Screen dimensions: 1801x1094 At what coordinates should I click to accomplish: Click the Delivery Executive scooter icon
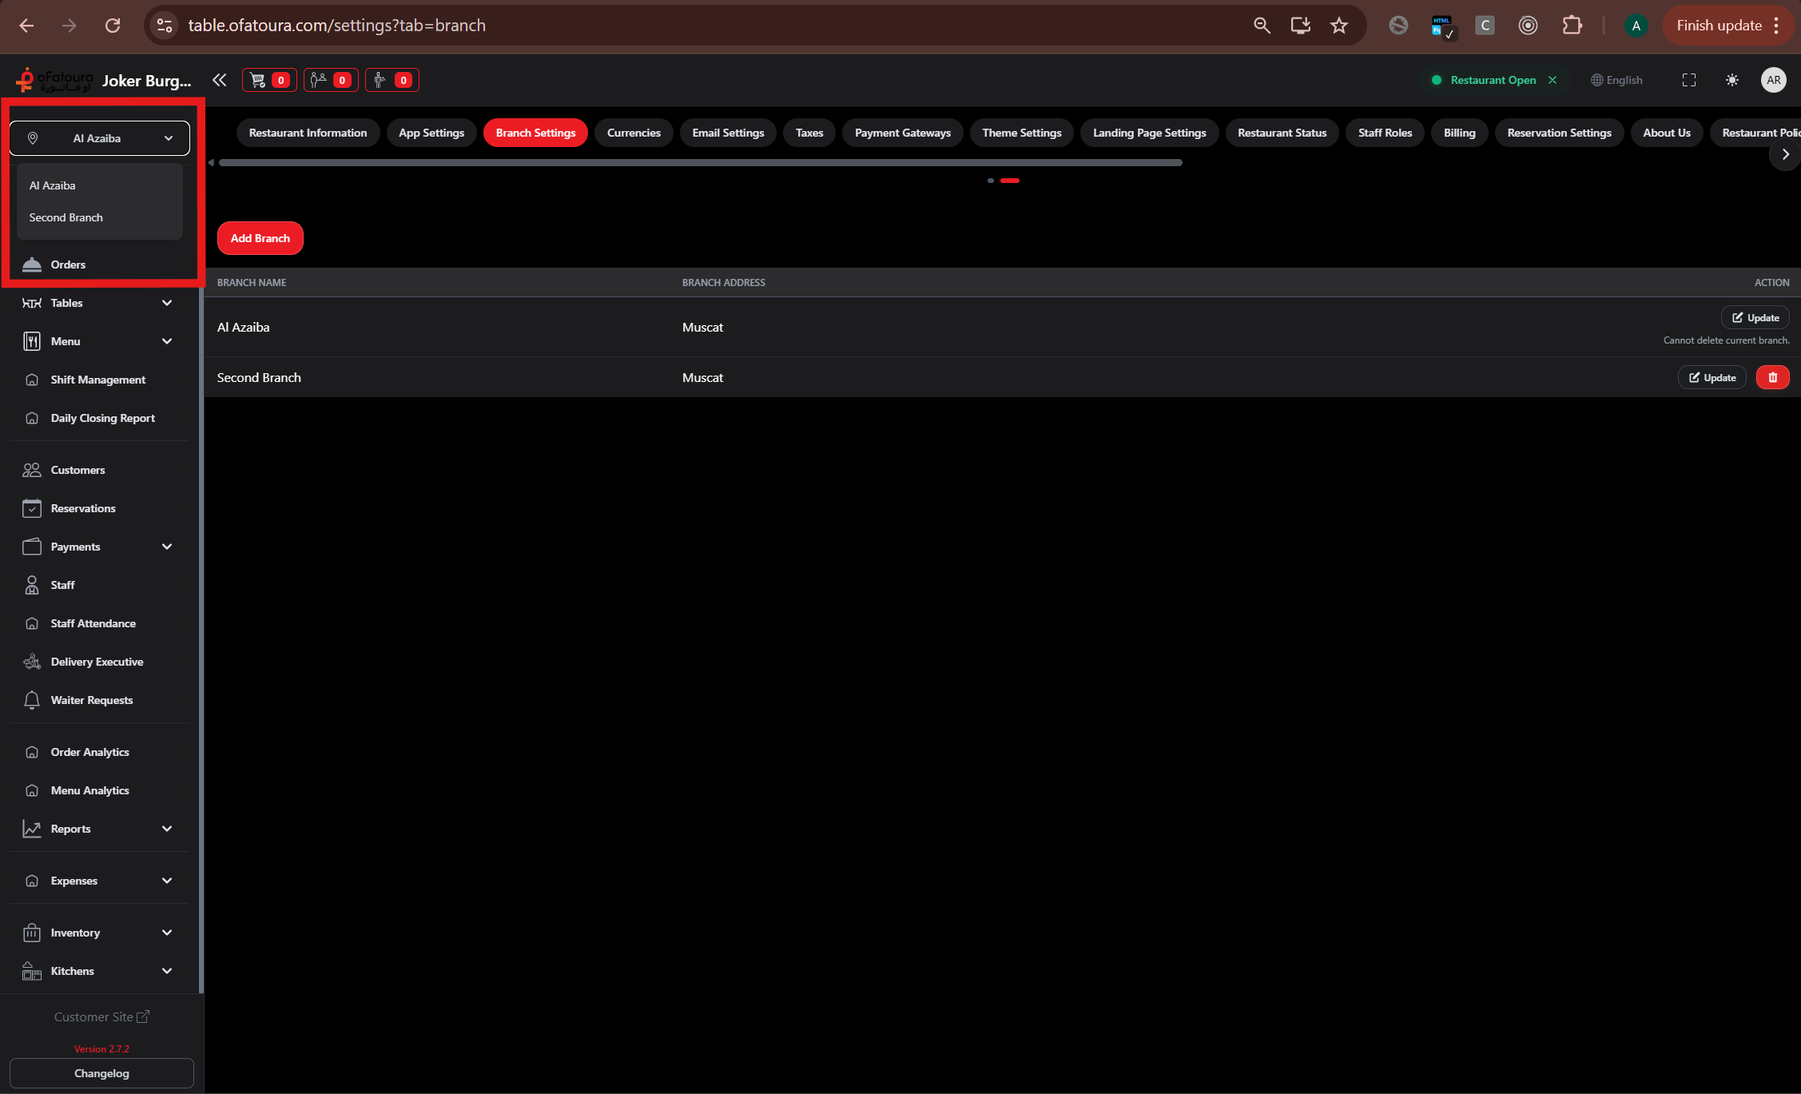click(x=32, y=662)
